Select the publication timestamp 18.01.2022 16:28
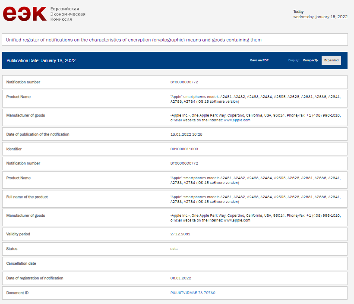354x304 pixels. pos(186,134)
